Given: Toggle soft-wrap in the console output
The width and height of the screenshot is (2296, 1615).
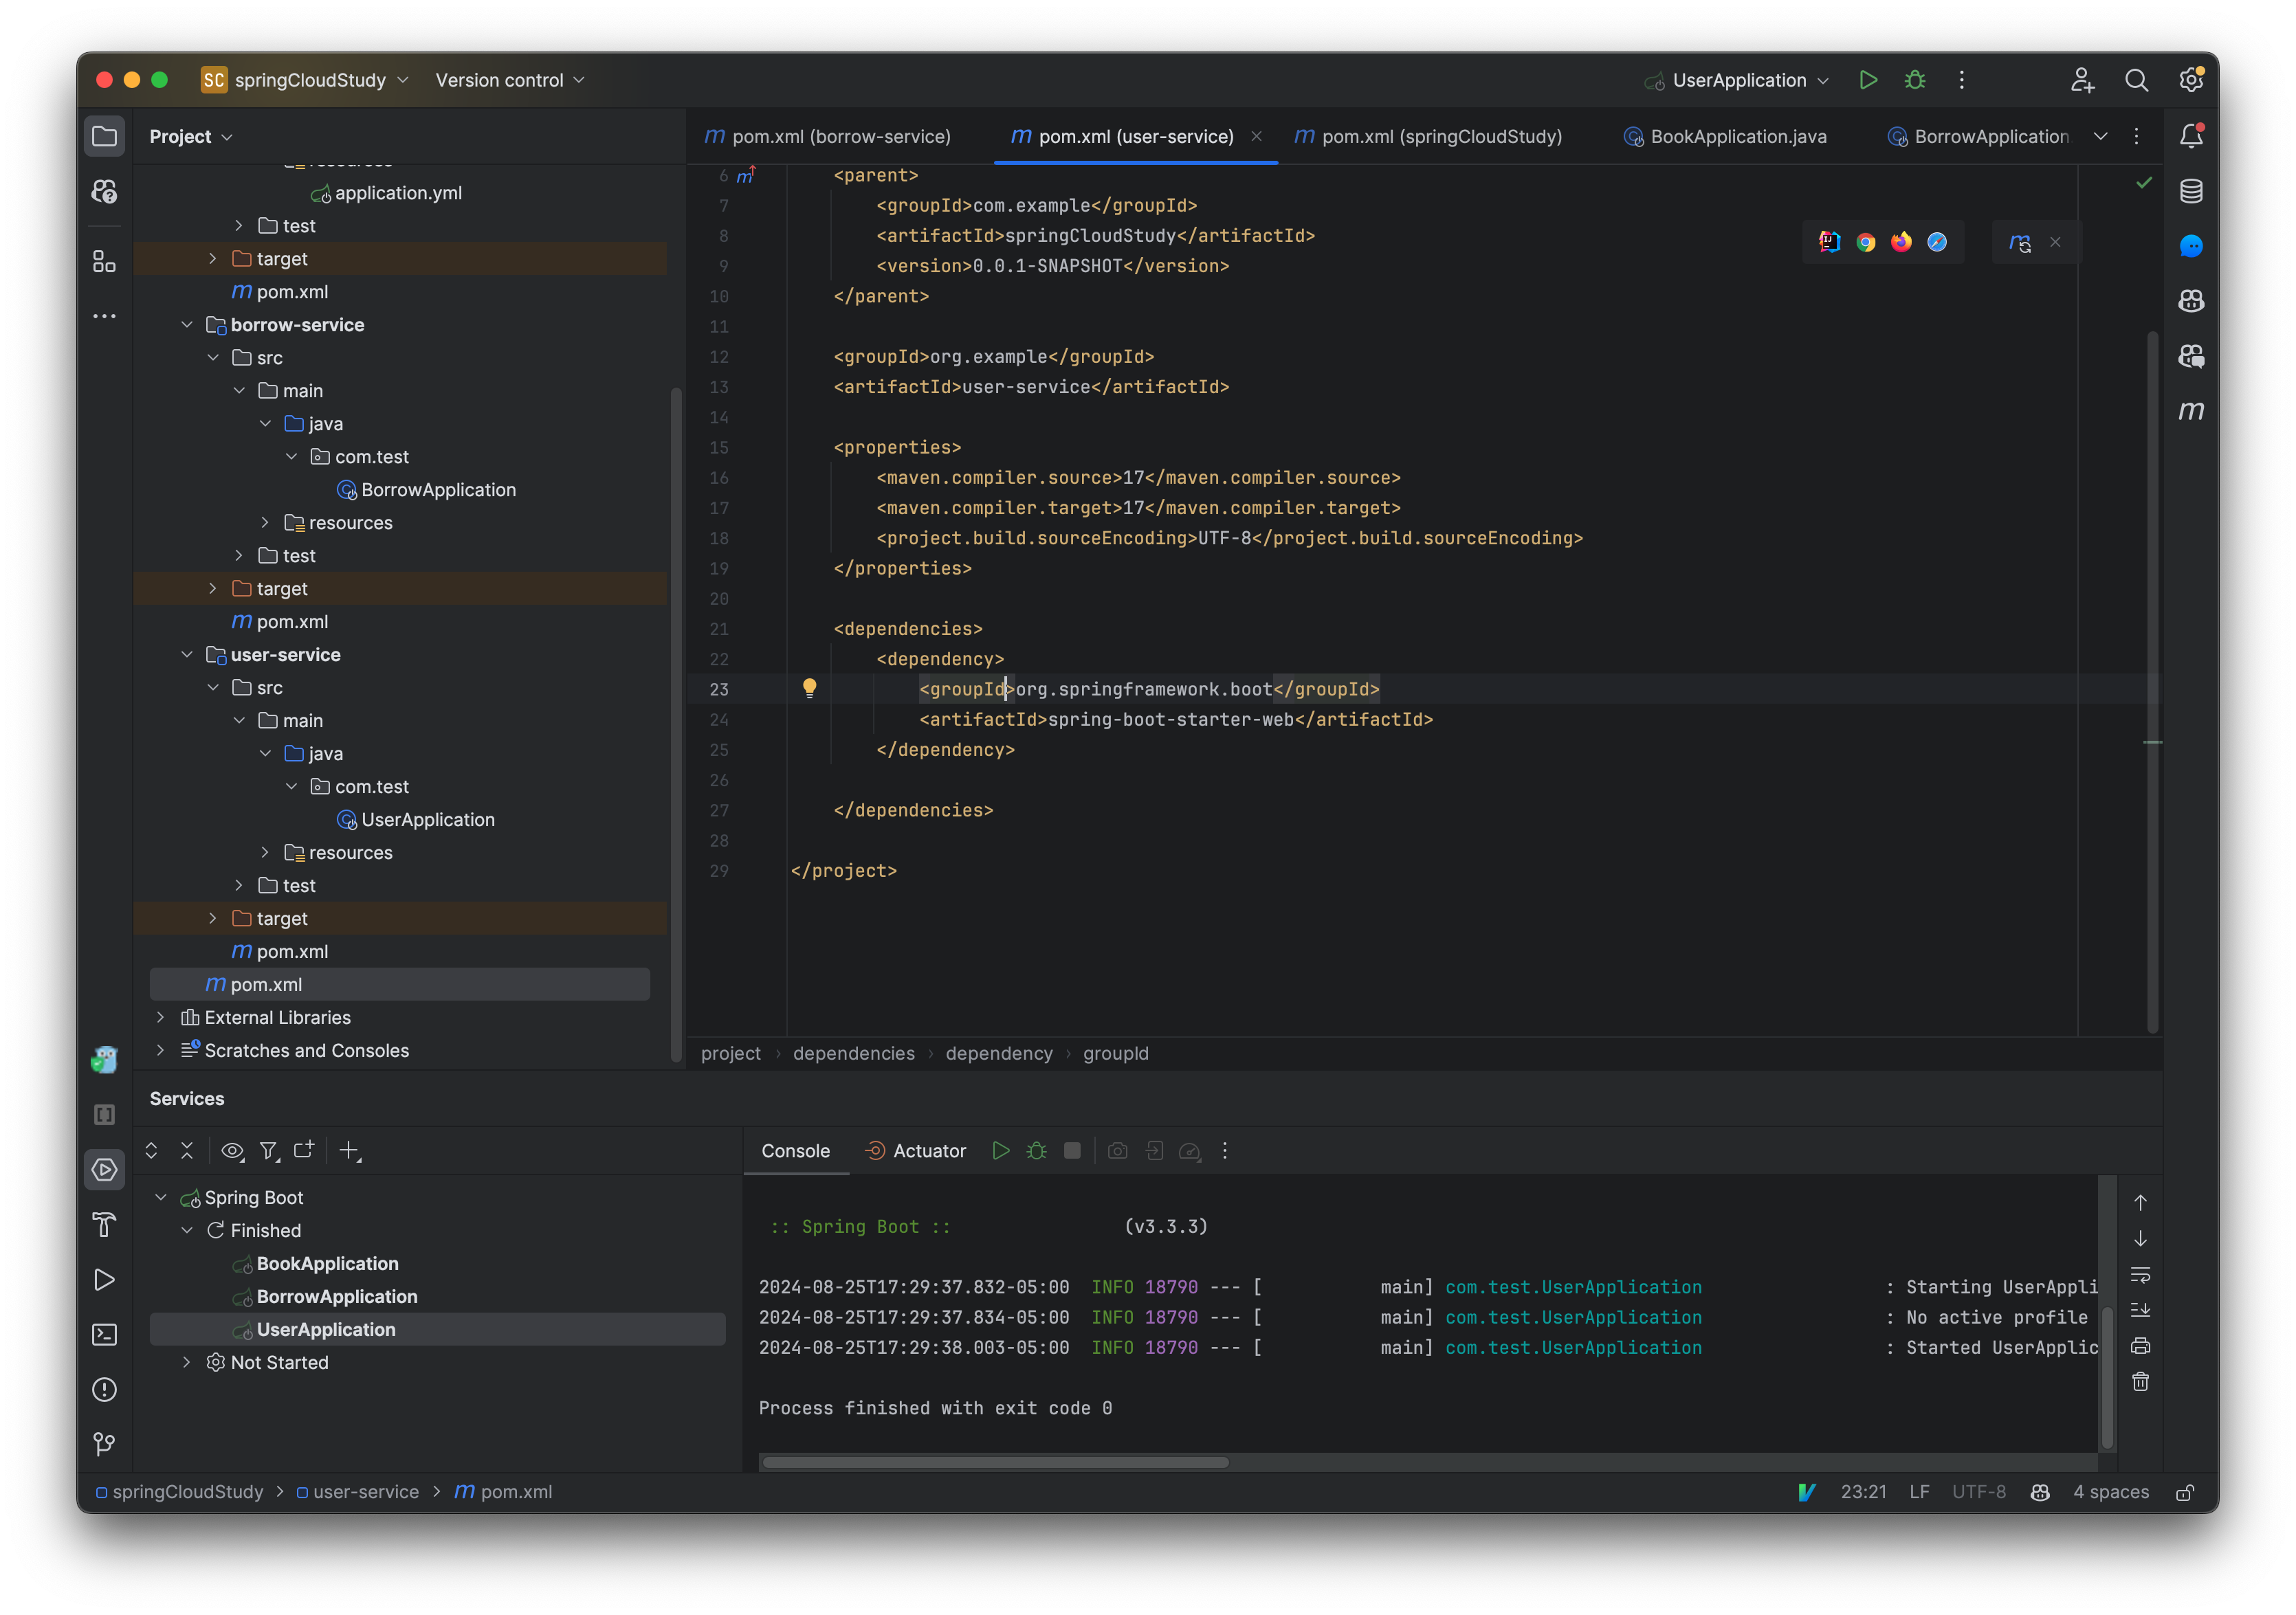Looking at the screenshot, I should pyautogui.click(x=2141, y=1274).
